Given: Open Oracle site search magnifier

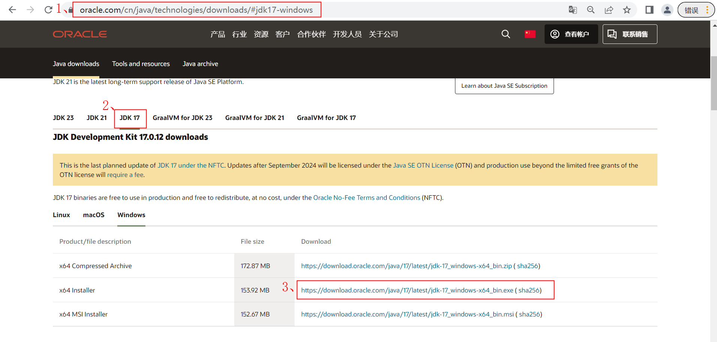Looking at the screenshot, I should coord(506,34).
